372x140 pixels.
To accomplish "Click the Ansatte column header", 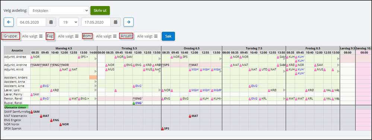I will (17, 50).
